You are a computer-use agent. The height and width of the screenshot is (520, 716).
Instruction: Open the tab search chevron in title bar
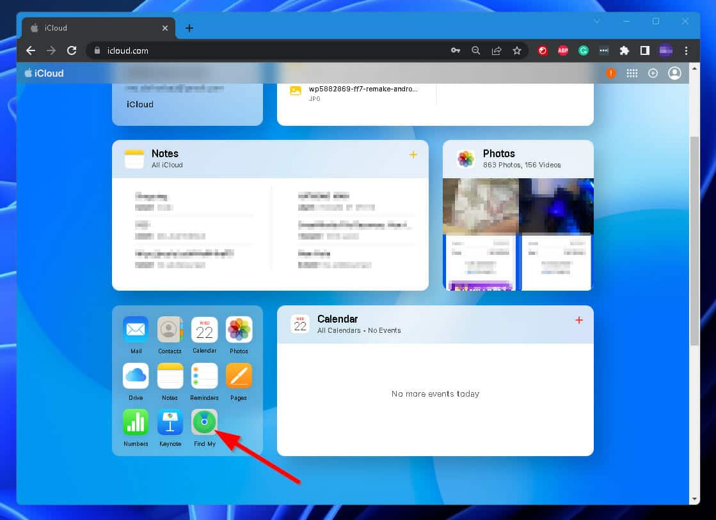[597, 22]
